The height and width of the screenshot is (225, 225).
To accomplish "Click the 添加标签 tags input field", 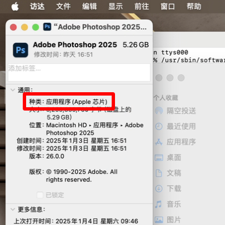I will [79, 72].
